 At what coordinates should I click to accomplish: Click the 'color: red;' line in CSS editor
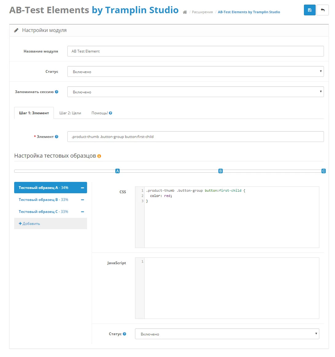click(x=161, y=196)
